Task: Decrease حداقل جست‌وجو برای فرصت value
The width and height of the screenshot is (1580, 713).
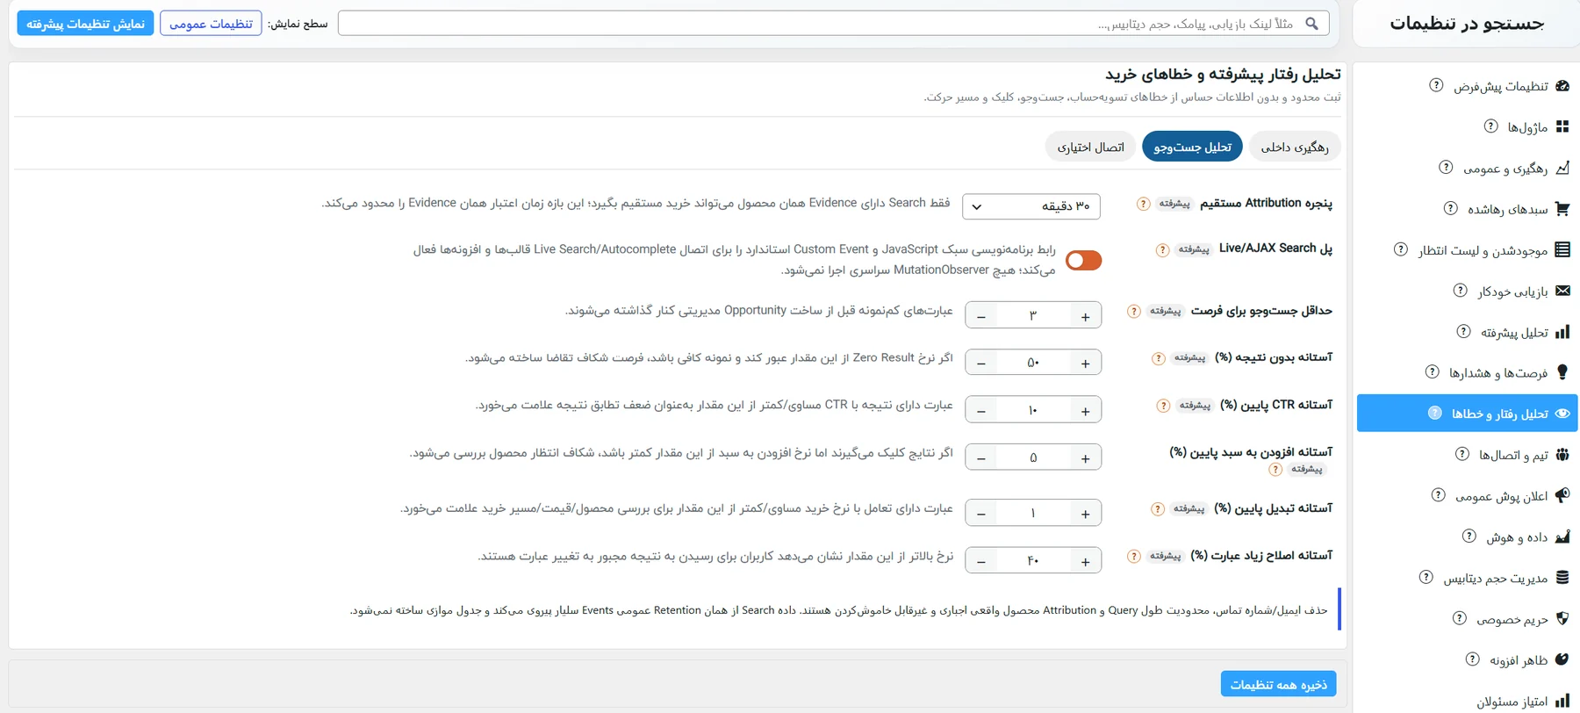Action: (981, 316)
